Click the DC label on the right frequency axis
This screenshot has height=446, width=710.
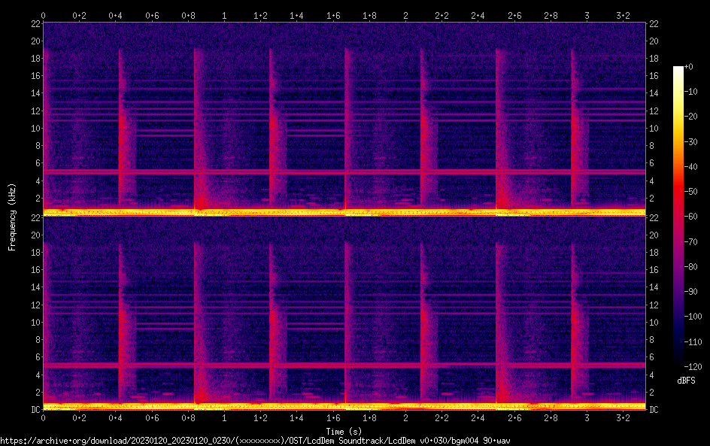click(x=654, y=409)
